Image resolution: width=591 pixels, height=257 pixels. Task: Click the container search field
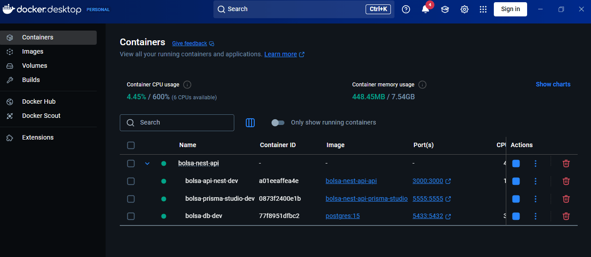coord(177,122)
